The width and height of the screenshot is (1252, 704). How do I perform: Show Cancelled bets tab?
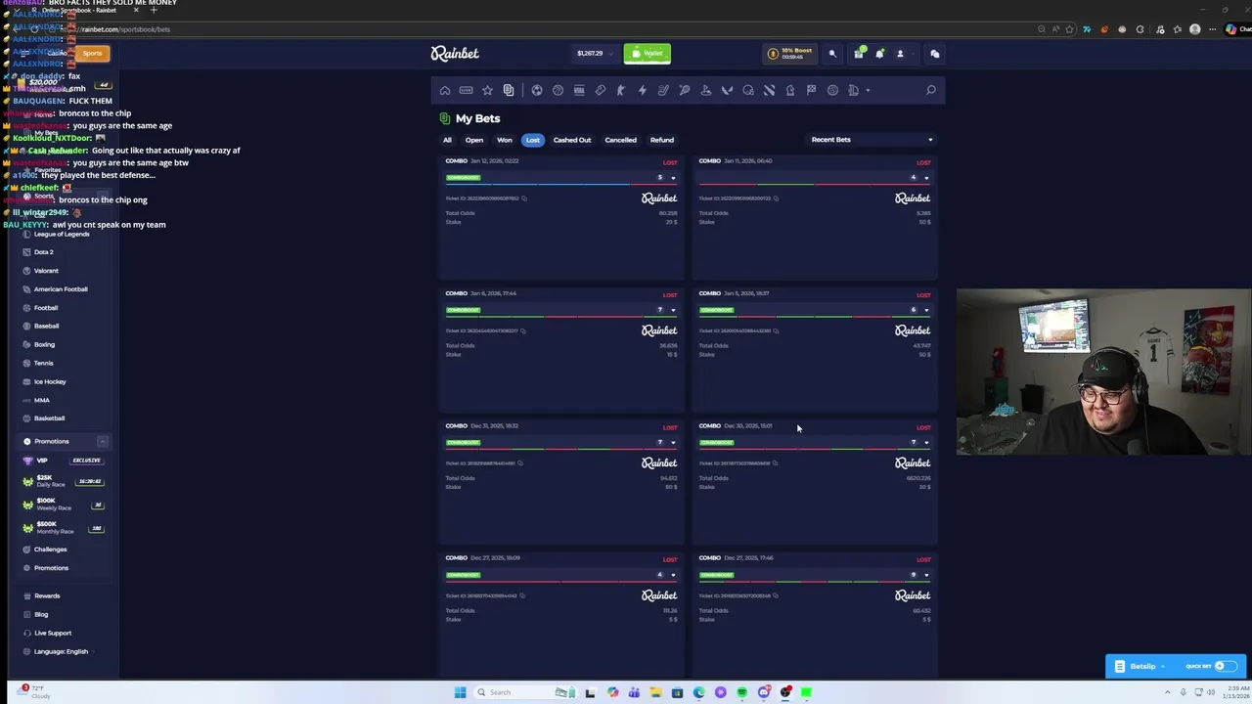click(x=620, y=140)
